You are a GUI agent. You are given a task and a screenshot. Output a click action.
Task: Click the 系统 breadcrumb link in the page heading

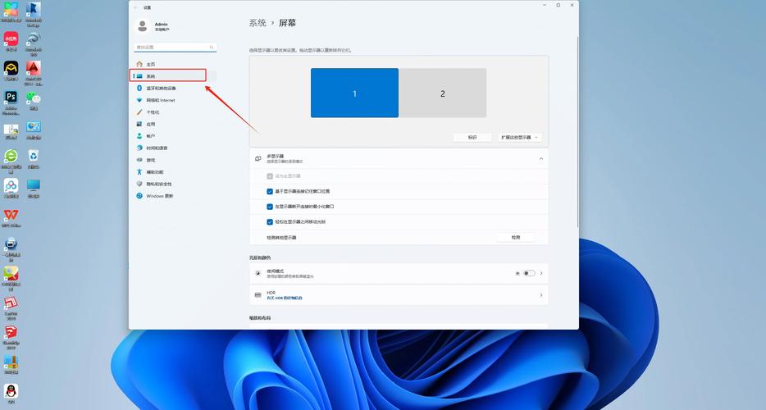pyautogui.click(x=258, y=23)
